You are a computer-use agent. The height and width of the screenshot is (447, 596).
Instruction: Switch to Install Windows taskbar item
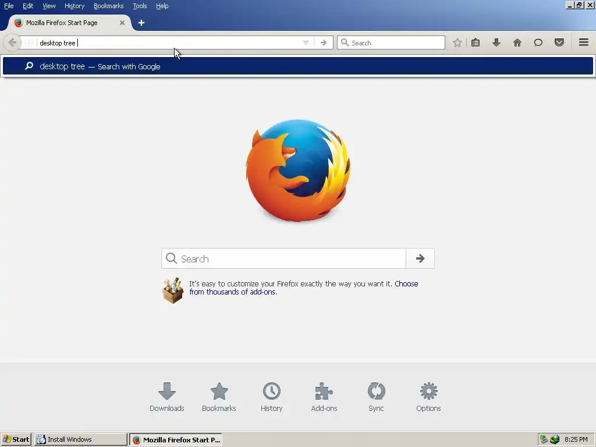pyautogui.click(x=80, y=439)
